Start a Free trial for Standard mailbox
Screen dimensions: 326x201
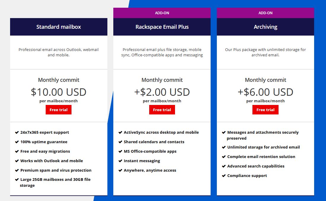pyautogui.click(x=58, y=109)
